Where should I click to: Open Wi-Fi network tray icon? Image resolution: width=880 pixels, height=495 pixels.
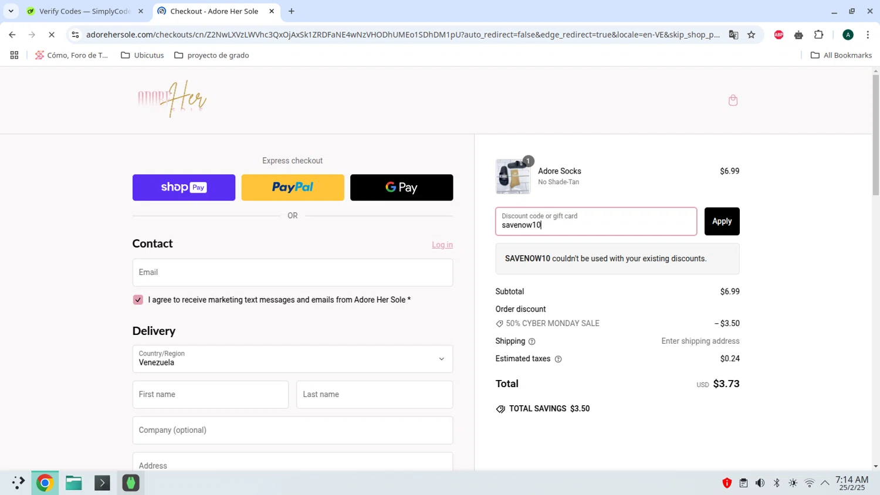tap(809, 483)
